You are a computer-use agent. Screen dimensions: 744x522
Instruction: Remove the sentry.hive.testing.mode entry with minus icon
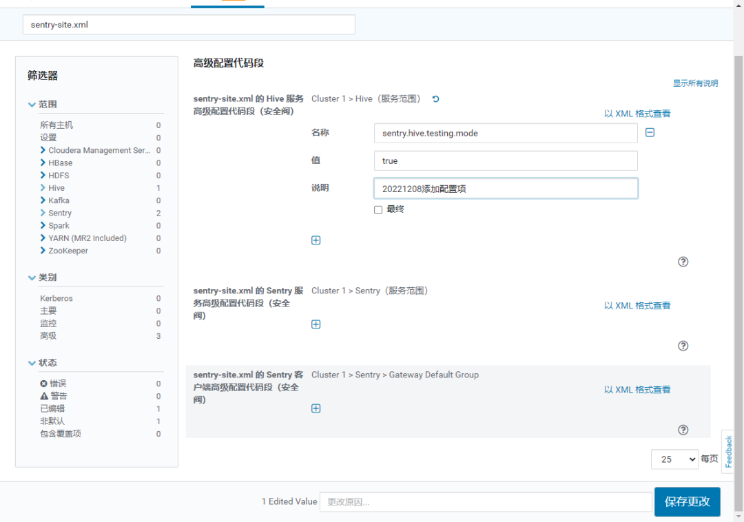650,133
